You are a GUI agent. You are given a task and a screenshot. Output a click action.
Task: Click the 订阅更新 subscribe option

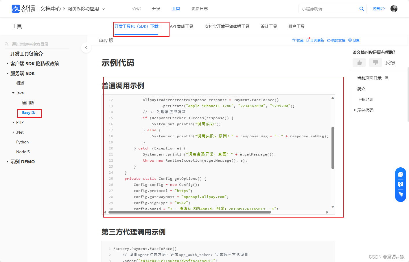point(315,40)
